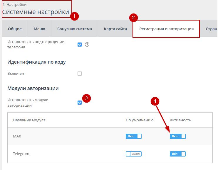
Task: Disable Telegram activity switch
Action: (178, 154)
